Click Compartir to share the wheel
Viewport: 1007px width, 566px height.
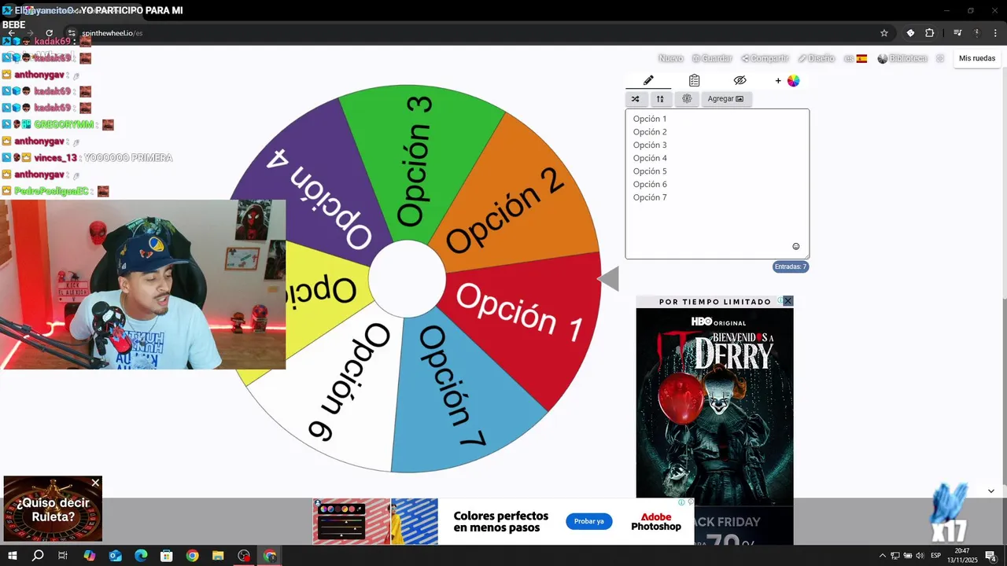click(765, 58)
